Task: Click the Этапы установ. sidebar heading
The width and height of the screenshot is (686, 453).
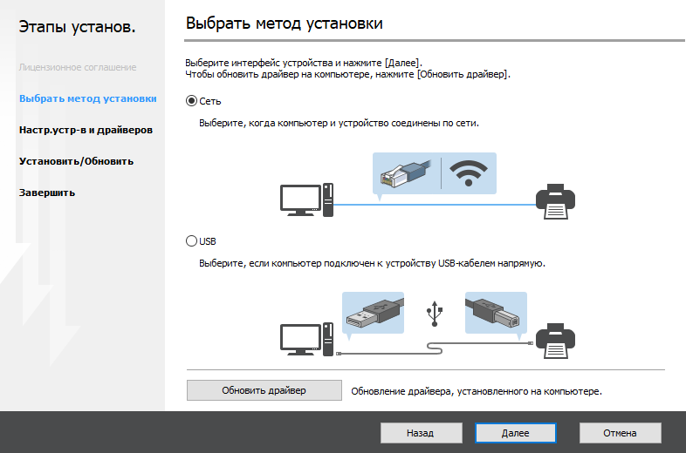Action: [x=77, y=27]
